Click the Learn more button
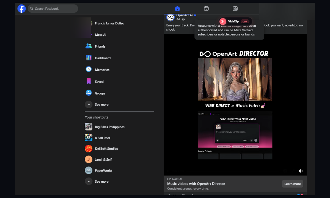 (292, 184)
